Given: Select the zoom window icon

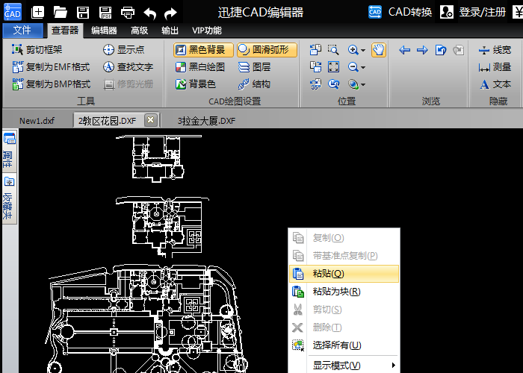Looking at the screenshot, I should pyautogui.click(x=333, y=50).
